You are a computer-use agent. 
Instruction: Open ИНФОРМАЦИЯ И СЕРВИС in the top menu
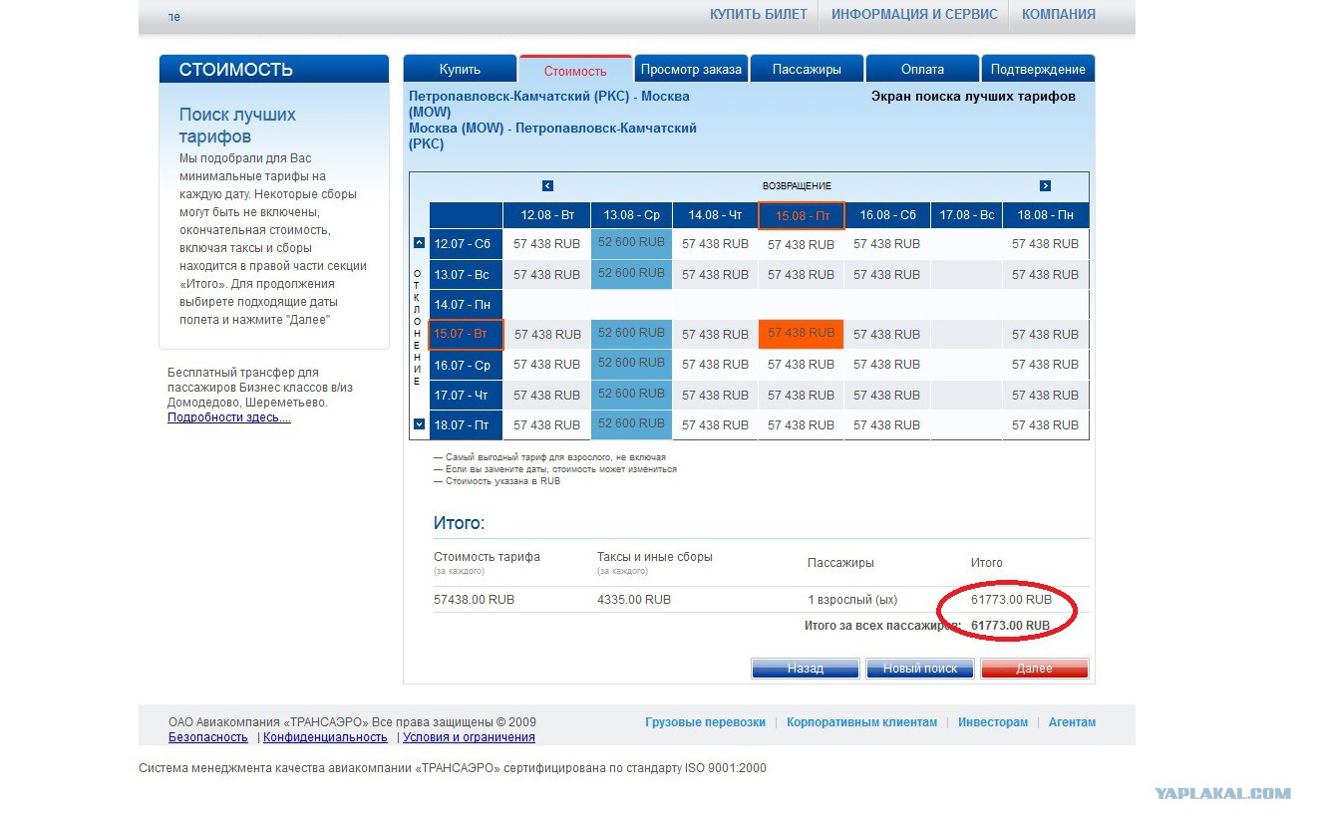coord(914,14)
